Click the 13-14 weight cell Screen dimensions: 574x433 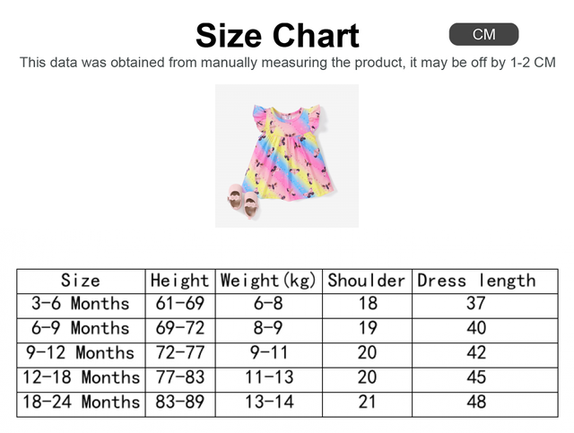click(269, 402)
